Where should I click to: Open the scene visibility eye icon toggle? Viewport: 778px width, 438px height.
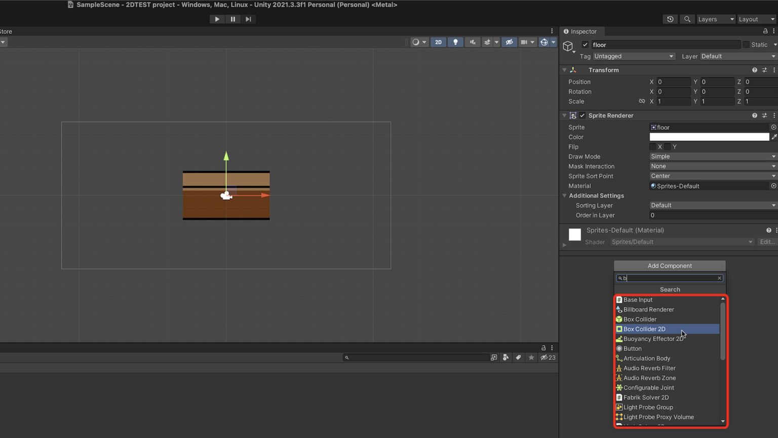coord(509,42)
